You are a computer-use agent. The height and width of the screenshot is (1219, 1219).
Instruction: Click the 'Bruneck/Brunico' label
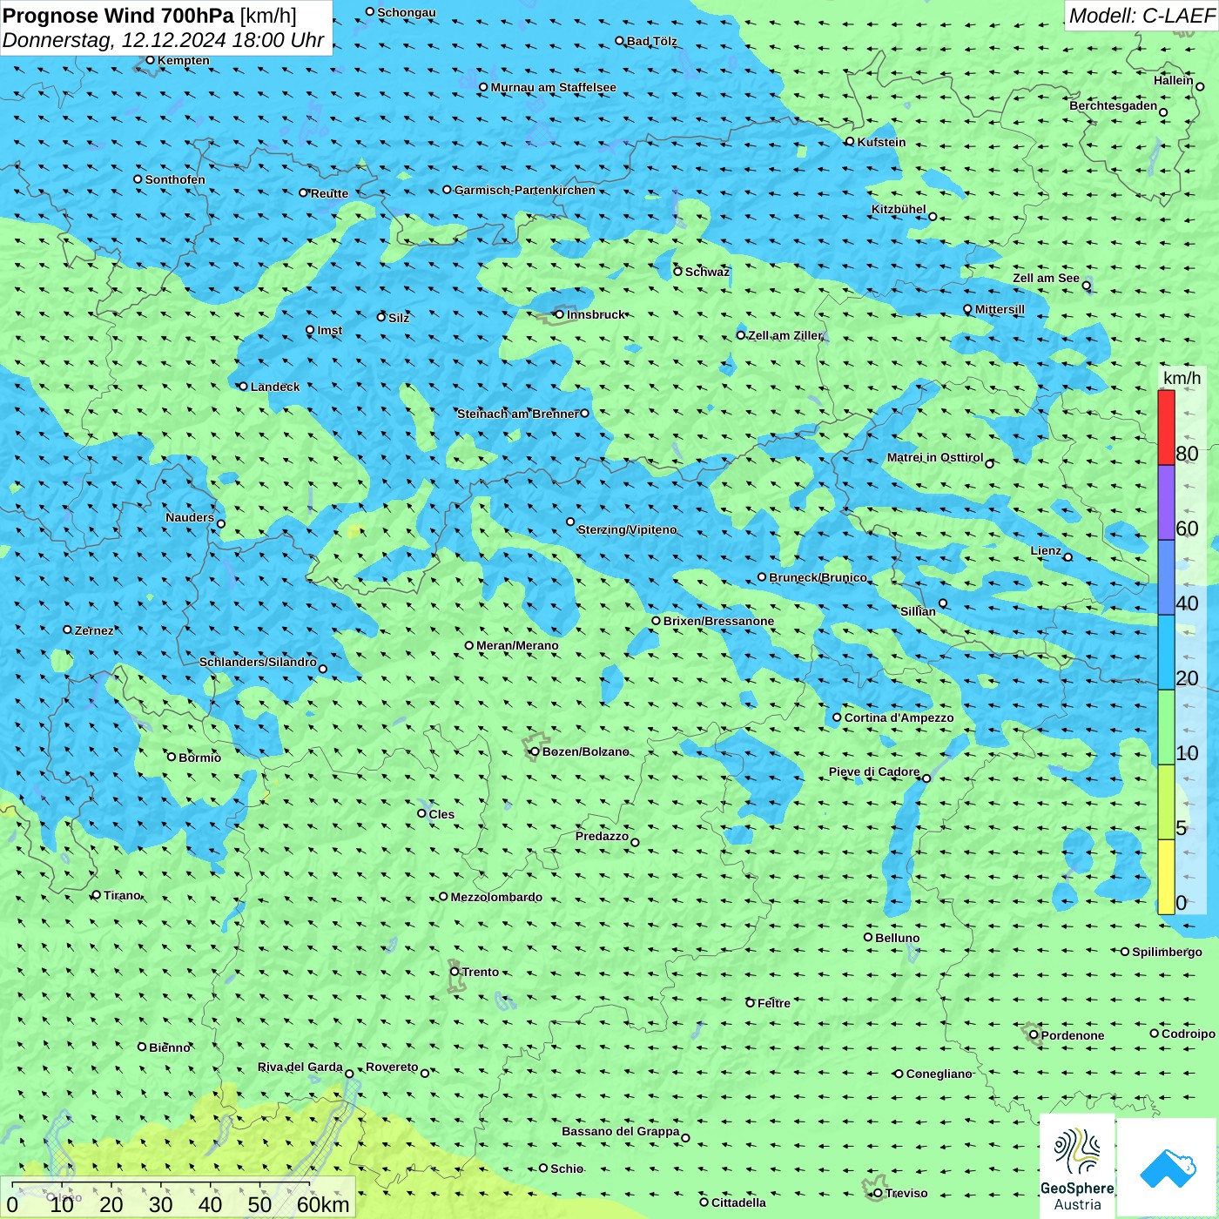pos(818,577)
